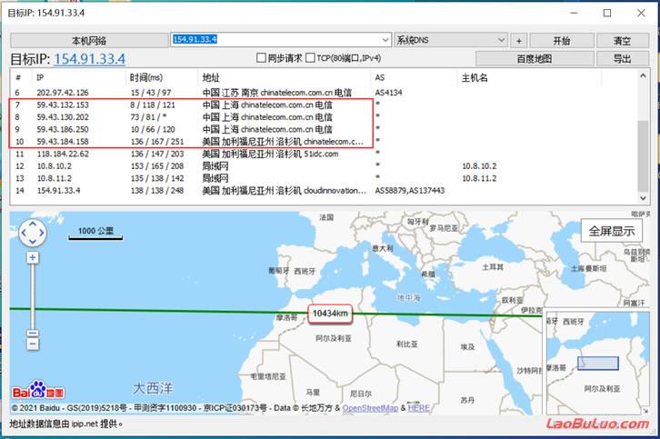
Task: Click the 地址 column header
Action: 211,78
